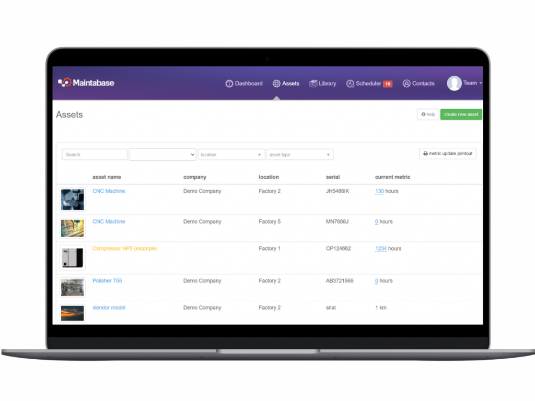Click the help info icon
Viewport: 535px width, 401px height.
point(424,114)
